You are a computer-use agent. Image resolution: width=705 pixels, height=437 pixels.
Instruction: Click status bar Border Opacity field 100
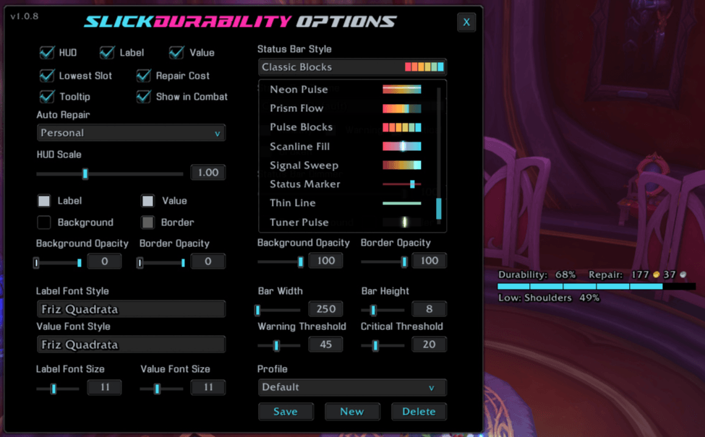(430, 261)
